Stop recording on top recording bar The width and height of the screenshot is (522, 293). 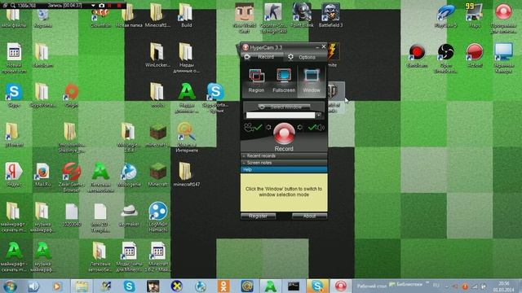(x=119, y=6)
